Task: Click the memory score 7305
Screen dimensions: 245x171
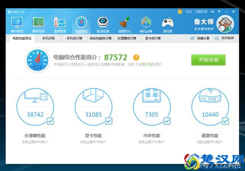Action: point(152,115)
